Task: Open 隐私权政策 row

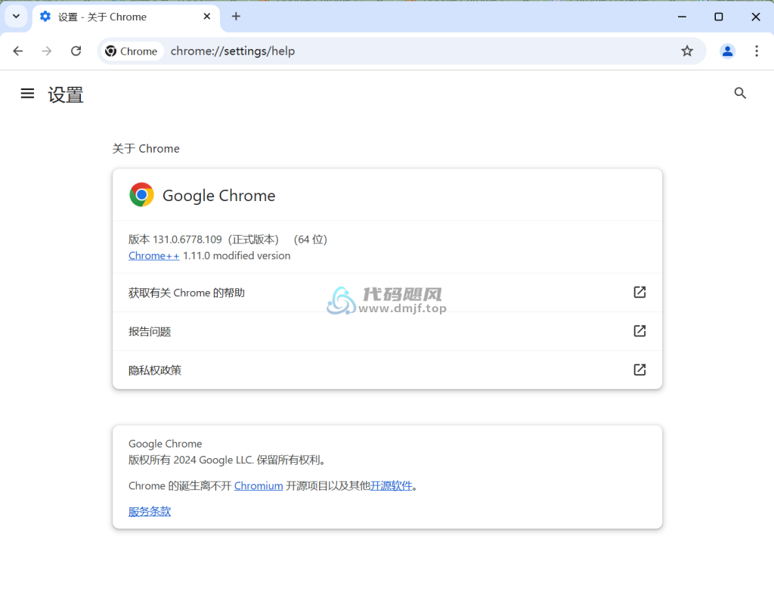Action: pos(388,370)
